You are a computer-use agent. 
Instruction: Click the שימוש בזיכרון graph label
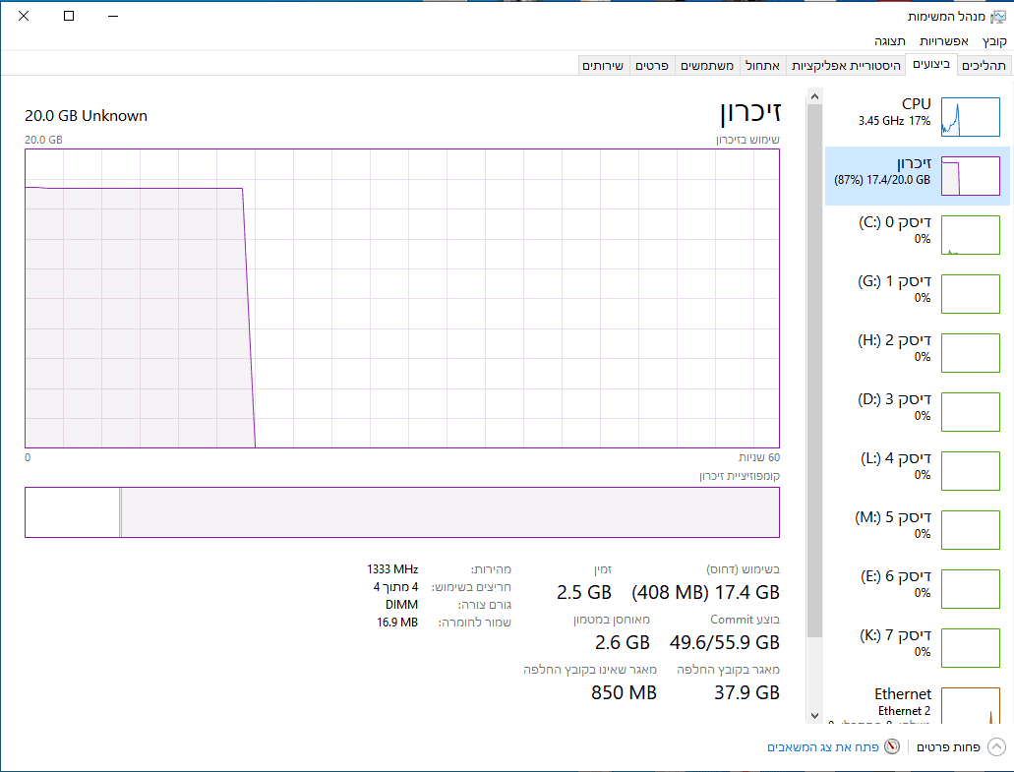747,140
